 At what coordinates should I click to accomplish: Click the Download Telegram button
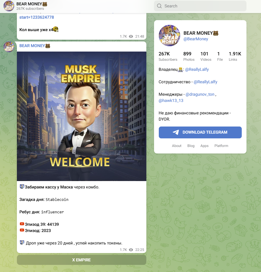200,132
